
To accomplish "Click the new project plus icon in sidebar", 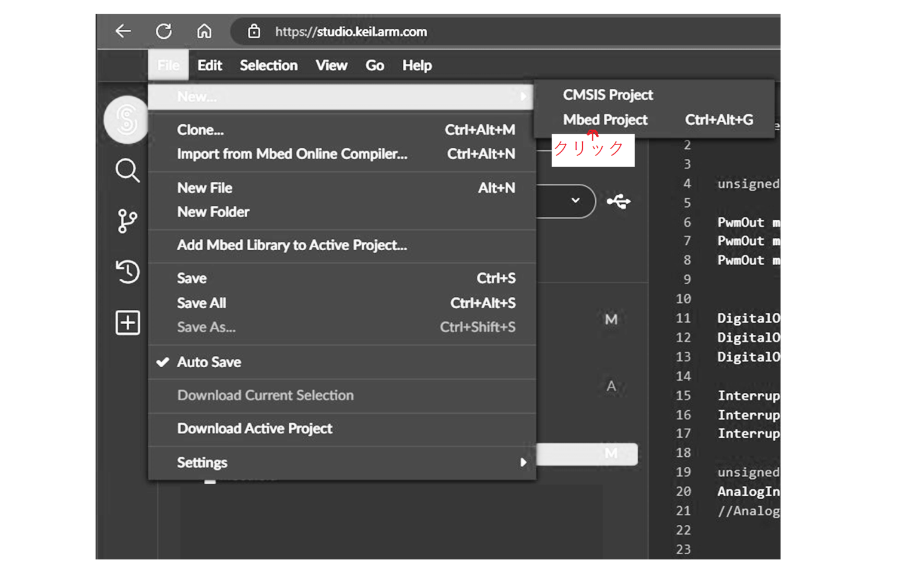I will point(127,322).
